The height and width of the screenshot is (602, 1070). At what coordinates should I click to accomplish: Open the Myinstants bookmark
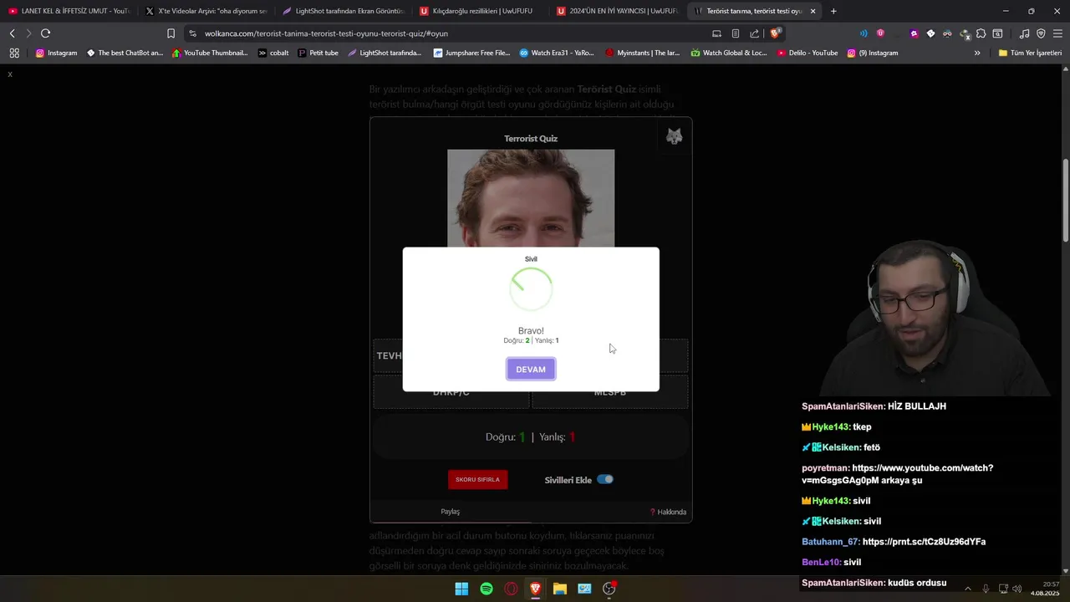[x=642, y=53]
